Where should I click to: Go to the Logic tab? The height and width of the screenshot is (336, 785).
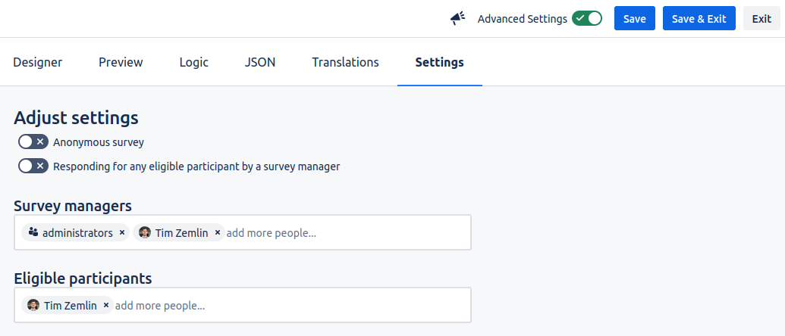pos(193,62)
